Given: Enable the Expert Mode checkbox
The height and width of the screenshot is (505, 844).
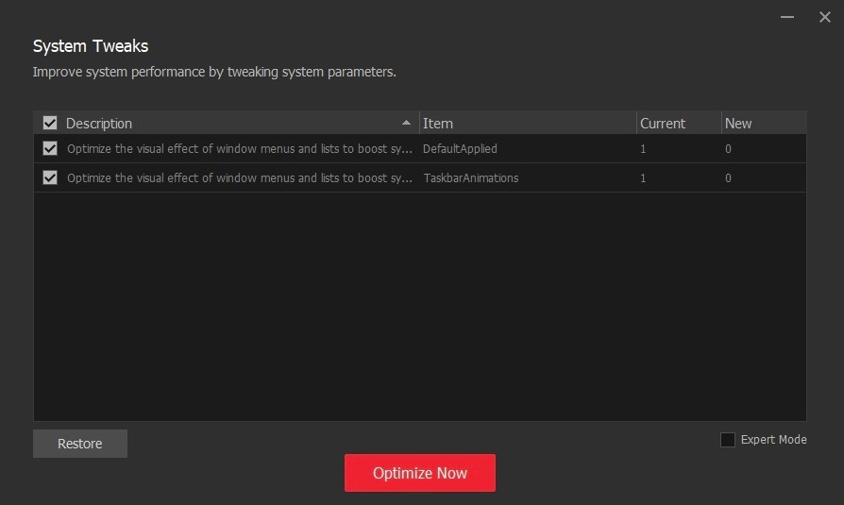Looking at the screenshot, I should pyautogui.click(x=727, y=440).
